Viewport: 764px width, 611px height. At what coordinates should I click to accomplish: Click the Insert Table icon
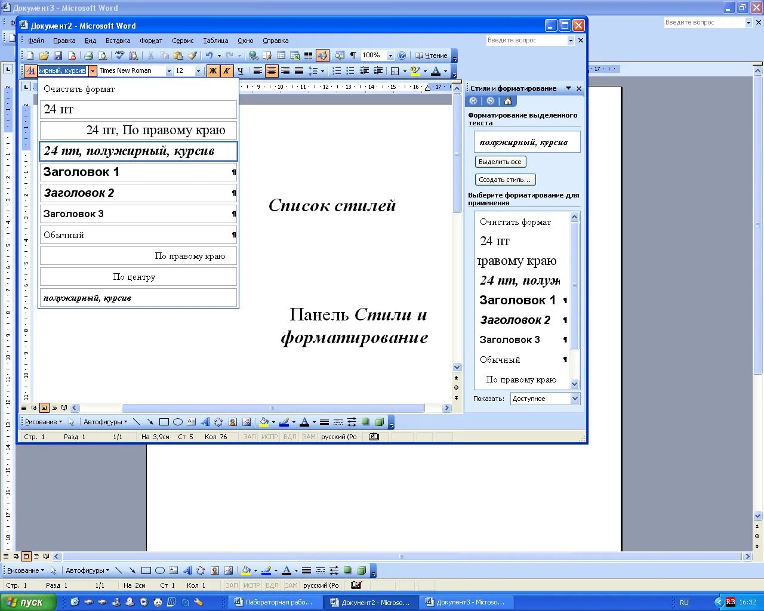click(281, 55)
